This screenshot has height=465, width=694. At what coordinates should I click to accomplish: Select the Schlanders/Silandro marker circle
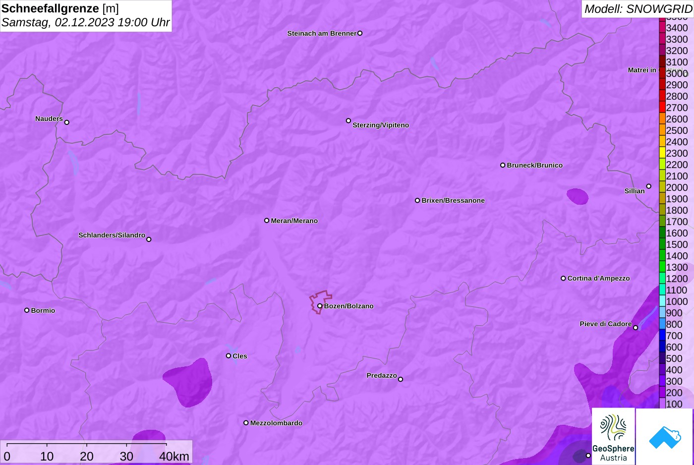click(149, 239)
